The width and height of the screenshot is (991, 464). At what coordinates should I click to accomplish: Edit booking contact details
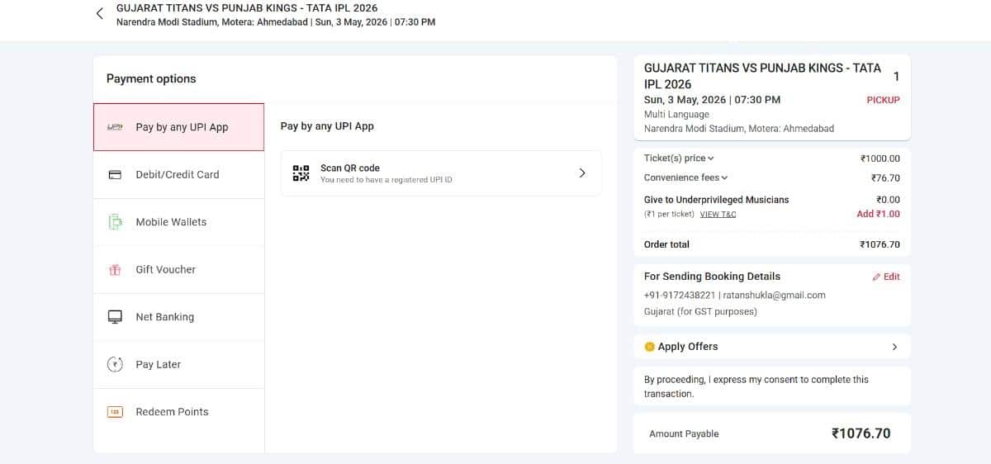pyautogui.click(x=886, y=277)
